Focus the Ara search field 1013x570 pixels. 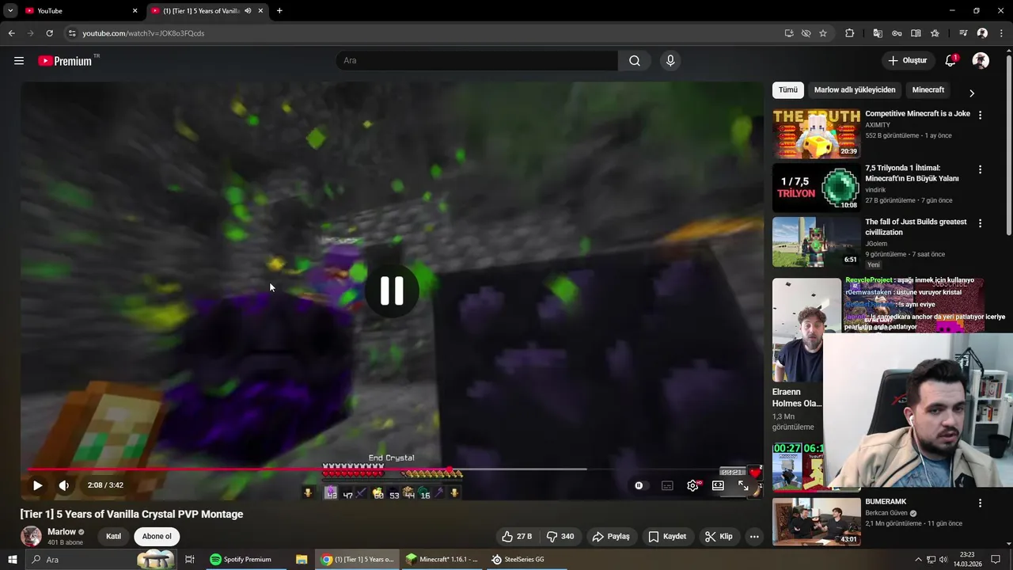477,61
